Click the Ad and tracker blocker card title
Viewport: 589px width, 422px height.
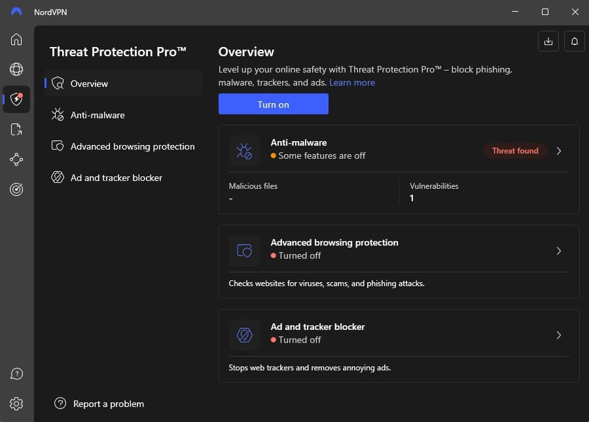pyautogui.click(x=318, y=327)
